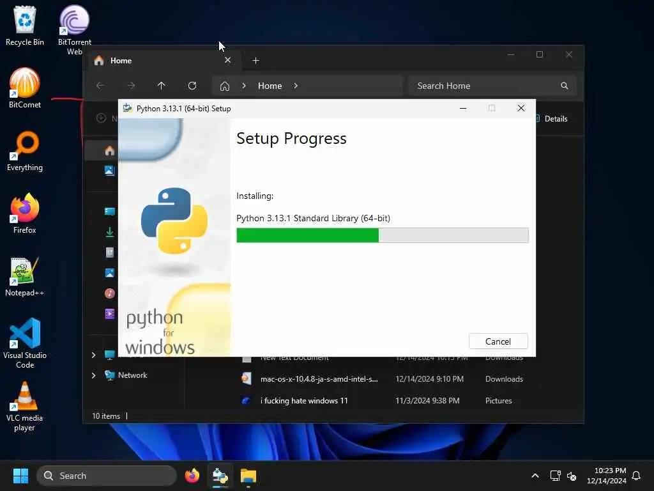Click the home icon in address bar
This screenshot has width=654, height=491.
(225, 86)
